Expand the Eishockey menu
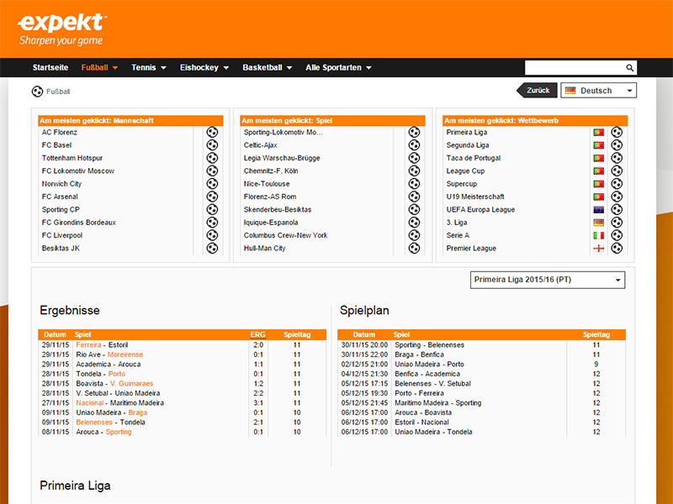 tap(204, 68)
